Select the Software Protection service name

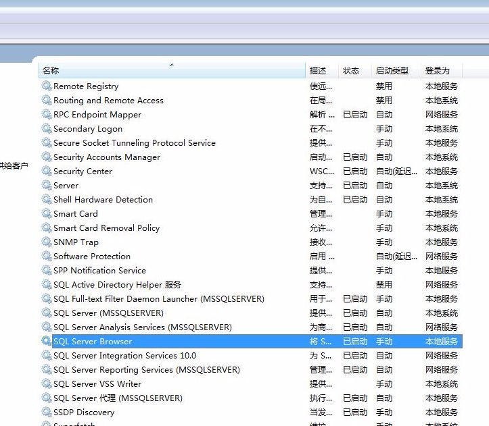(92, 257)
